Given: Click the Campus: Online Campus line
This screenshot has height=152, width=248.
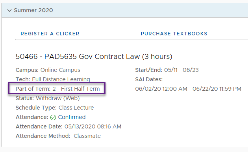Looking at the screenshot, I should click(x=48, y=70).
